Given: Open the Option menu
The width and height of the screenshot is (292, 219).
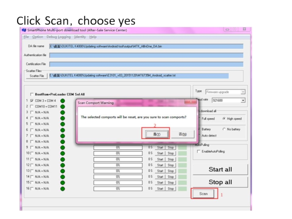Looking at the screenshot, I should 38,37.
